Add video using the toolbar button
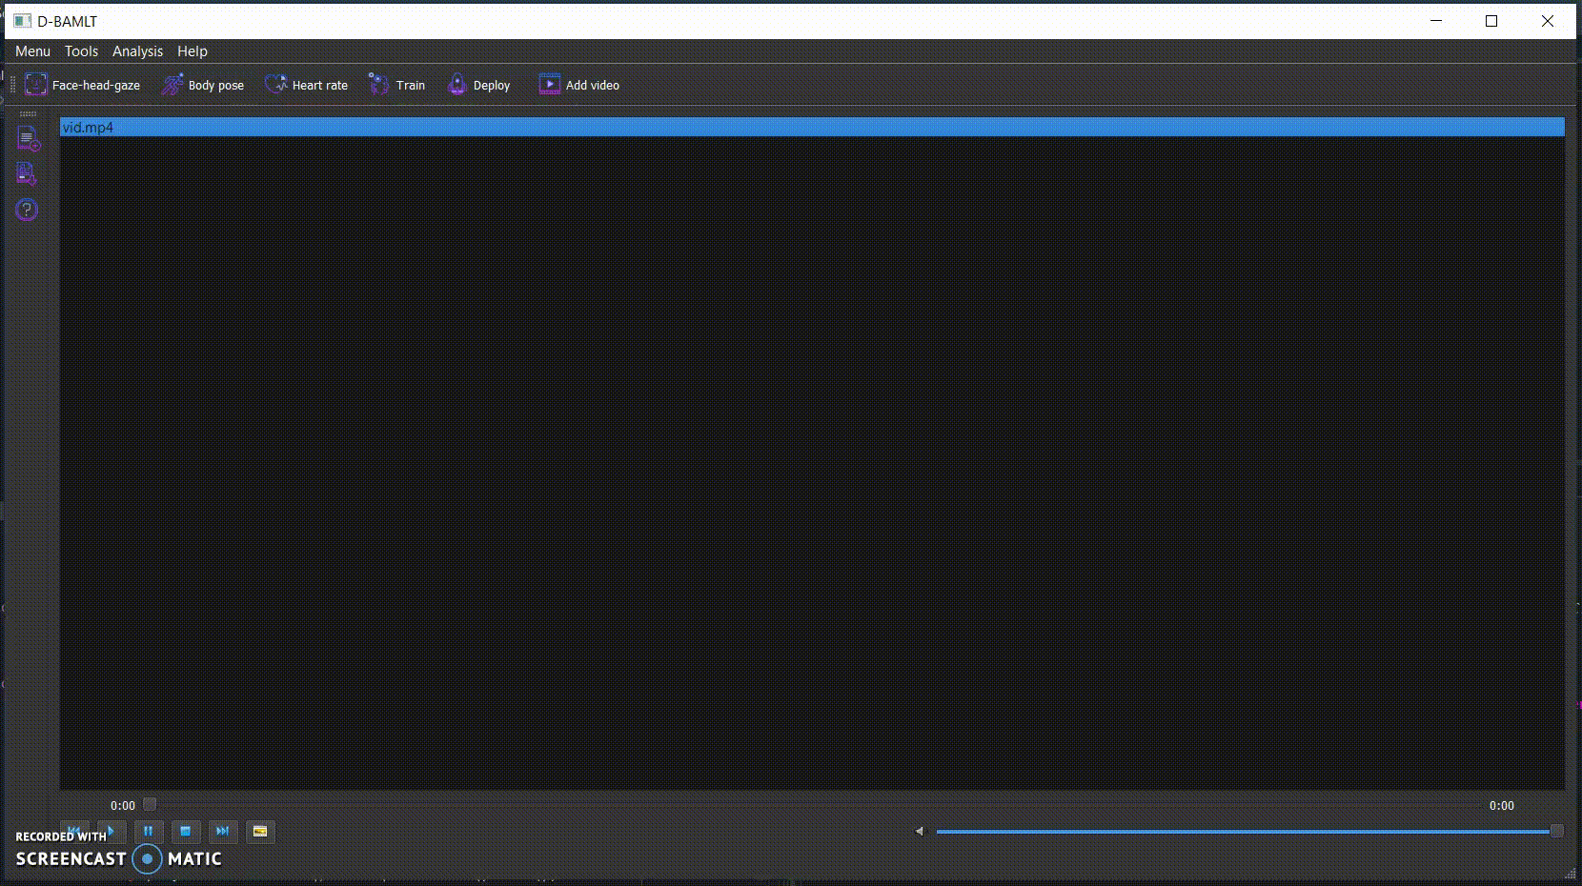Image resolution: width=1582 pixels, height=886 pixels. (579, 85)
